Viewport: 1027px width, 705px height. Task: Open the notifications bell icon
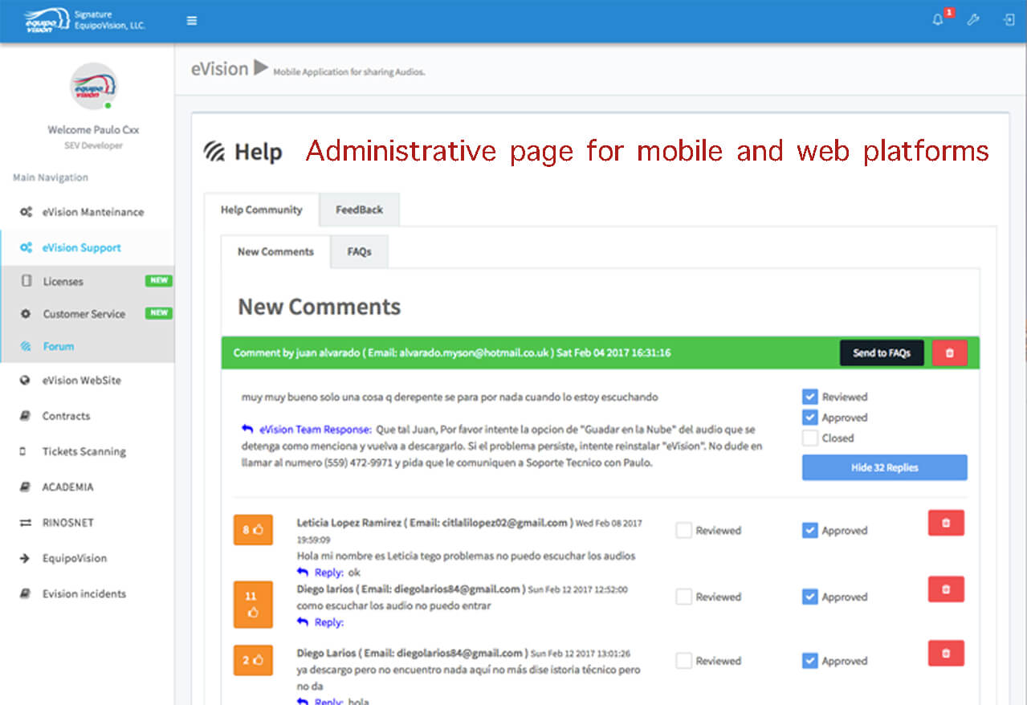click(937, 20)
